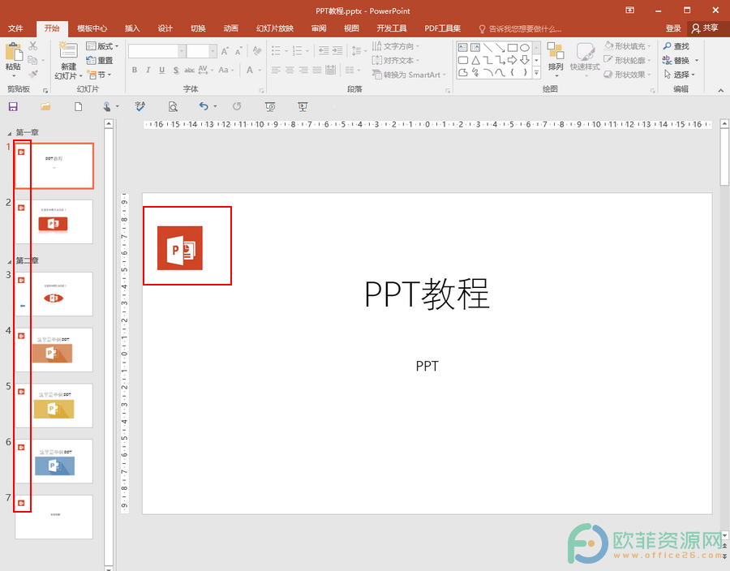Clear all formatting with the eraser icon
This screenshot has height=571, width=730.
pyautogui.click(x=256, y=51)
